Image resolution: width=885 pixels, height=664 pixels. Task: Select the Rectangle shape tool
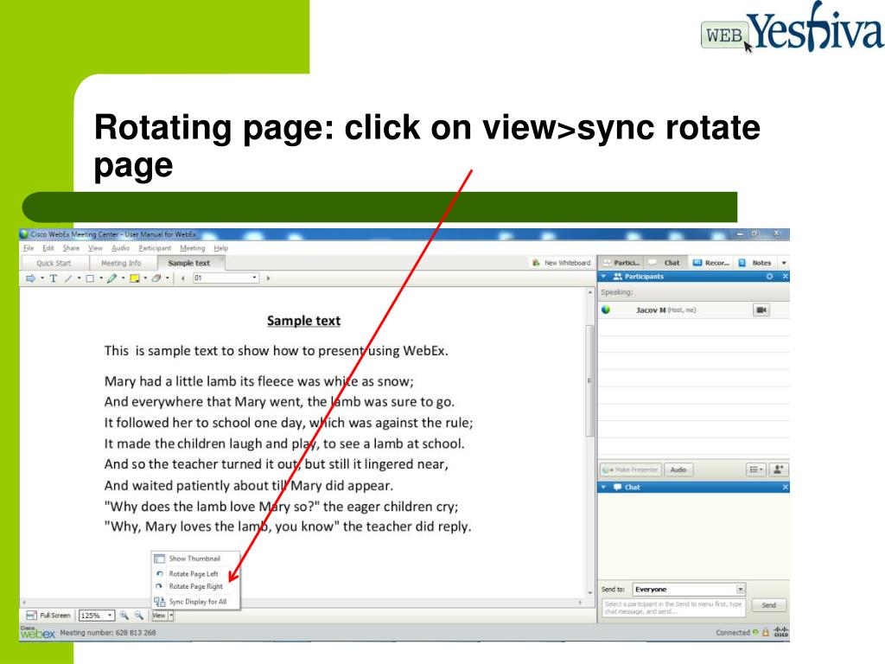90,278
